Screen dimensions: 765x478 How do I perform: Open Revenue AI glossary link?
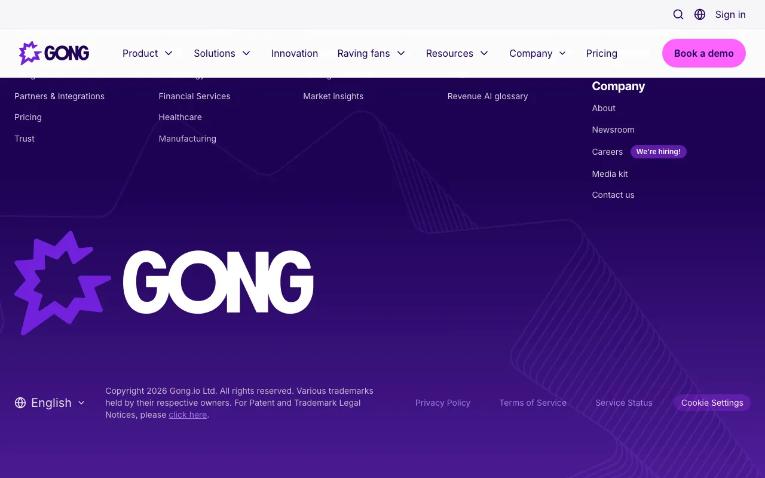click(488, 96)
